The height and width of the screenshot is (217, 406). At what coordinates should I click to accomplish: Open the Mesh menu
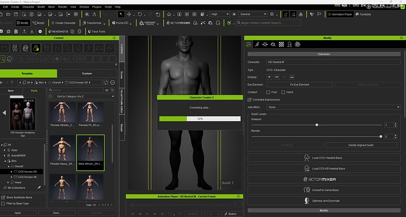coord(51,7)
